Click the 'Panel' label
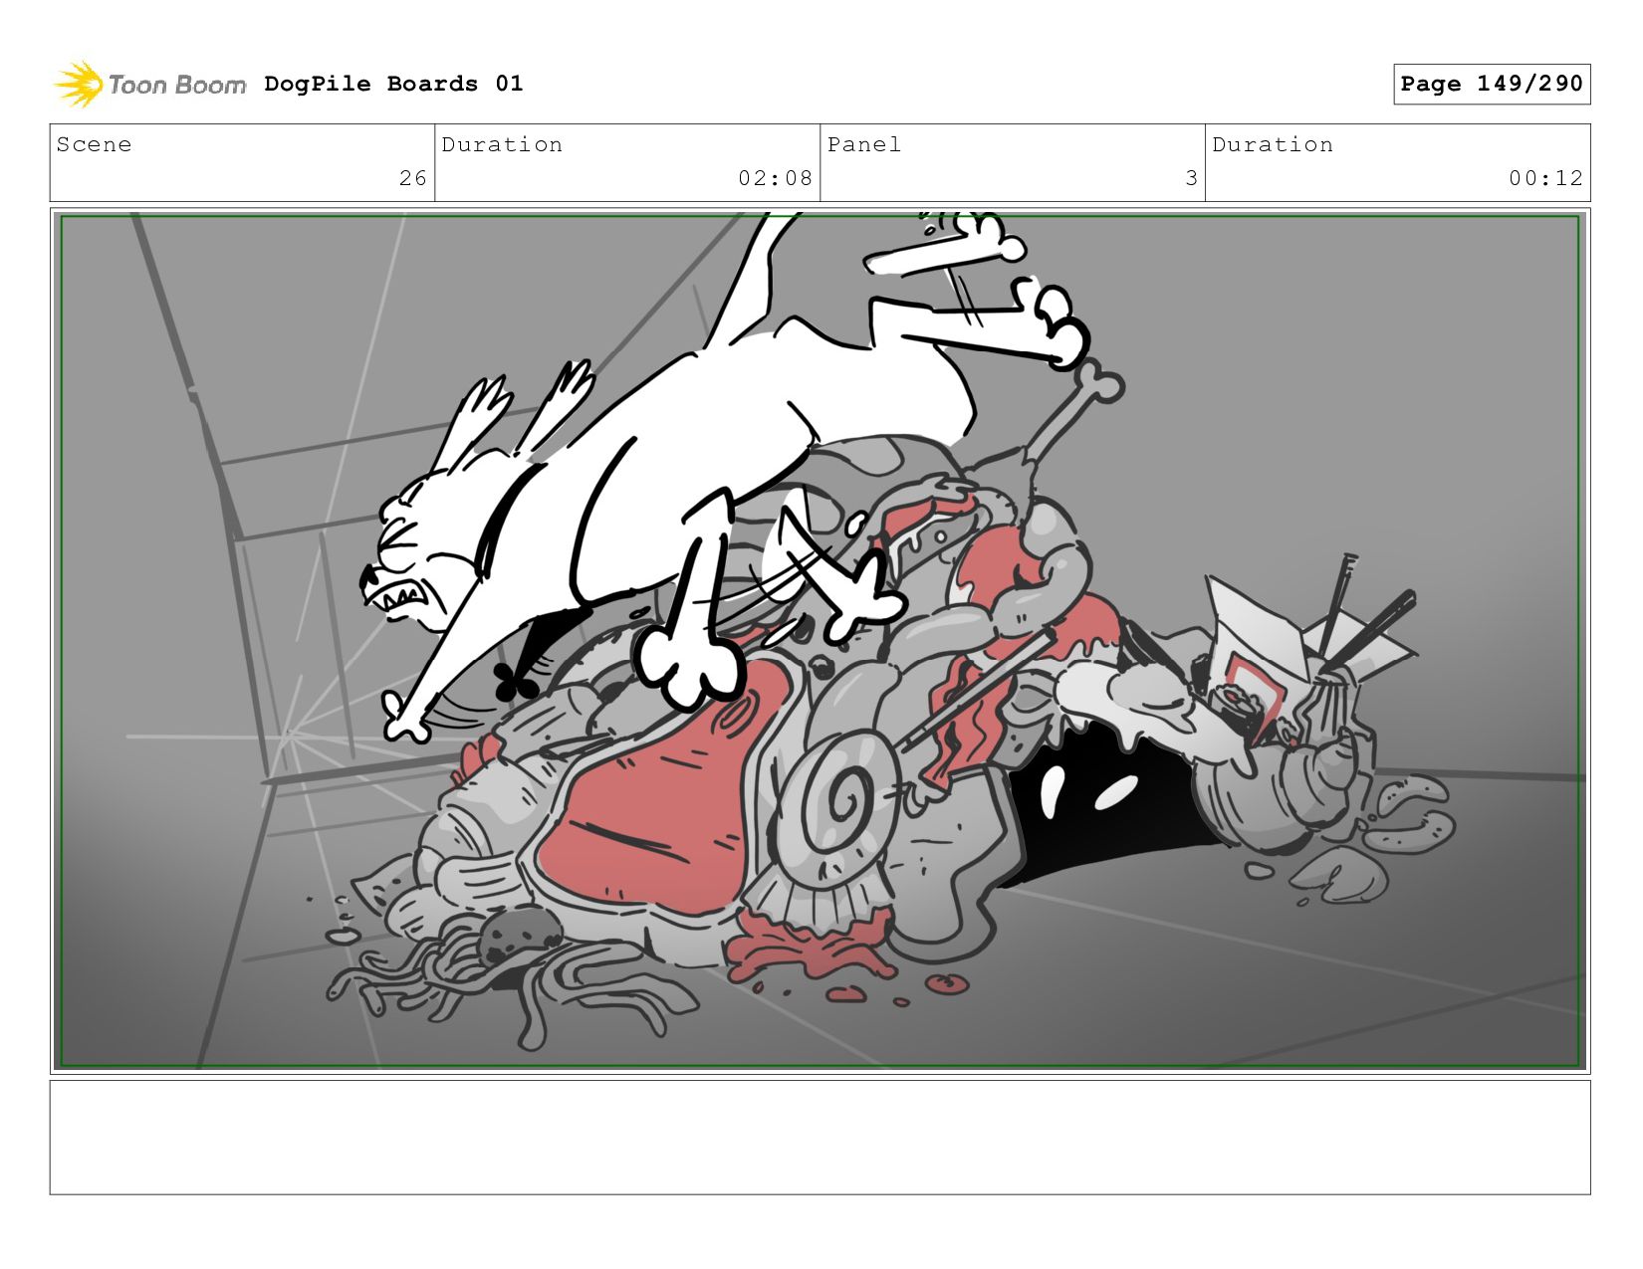This screenshot has width=1643, height=1269. coord(864,144)
